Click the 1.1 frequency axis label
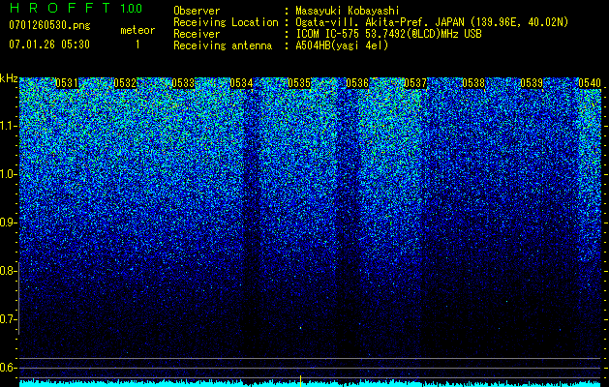 [x=8, y=126]
